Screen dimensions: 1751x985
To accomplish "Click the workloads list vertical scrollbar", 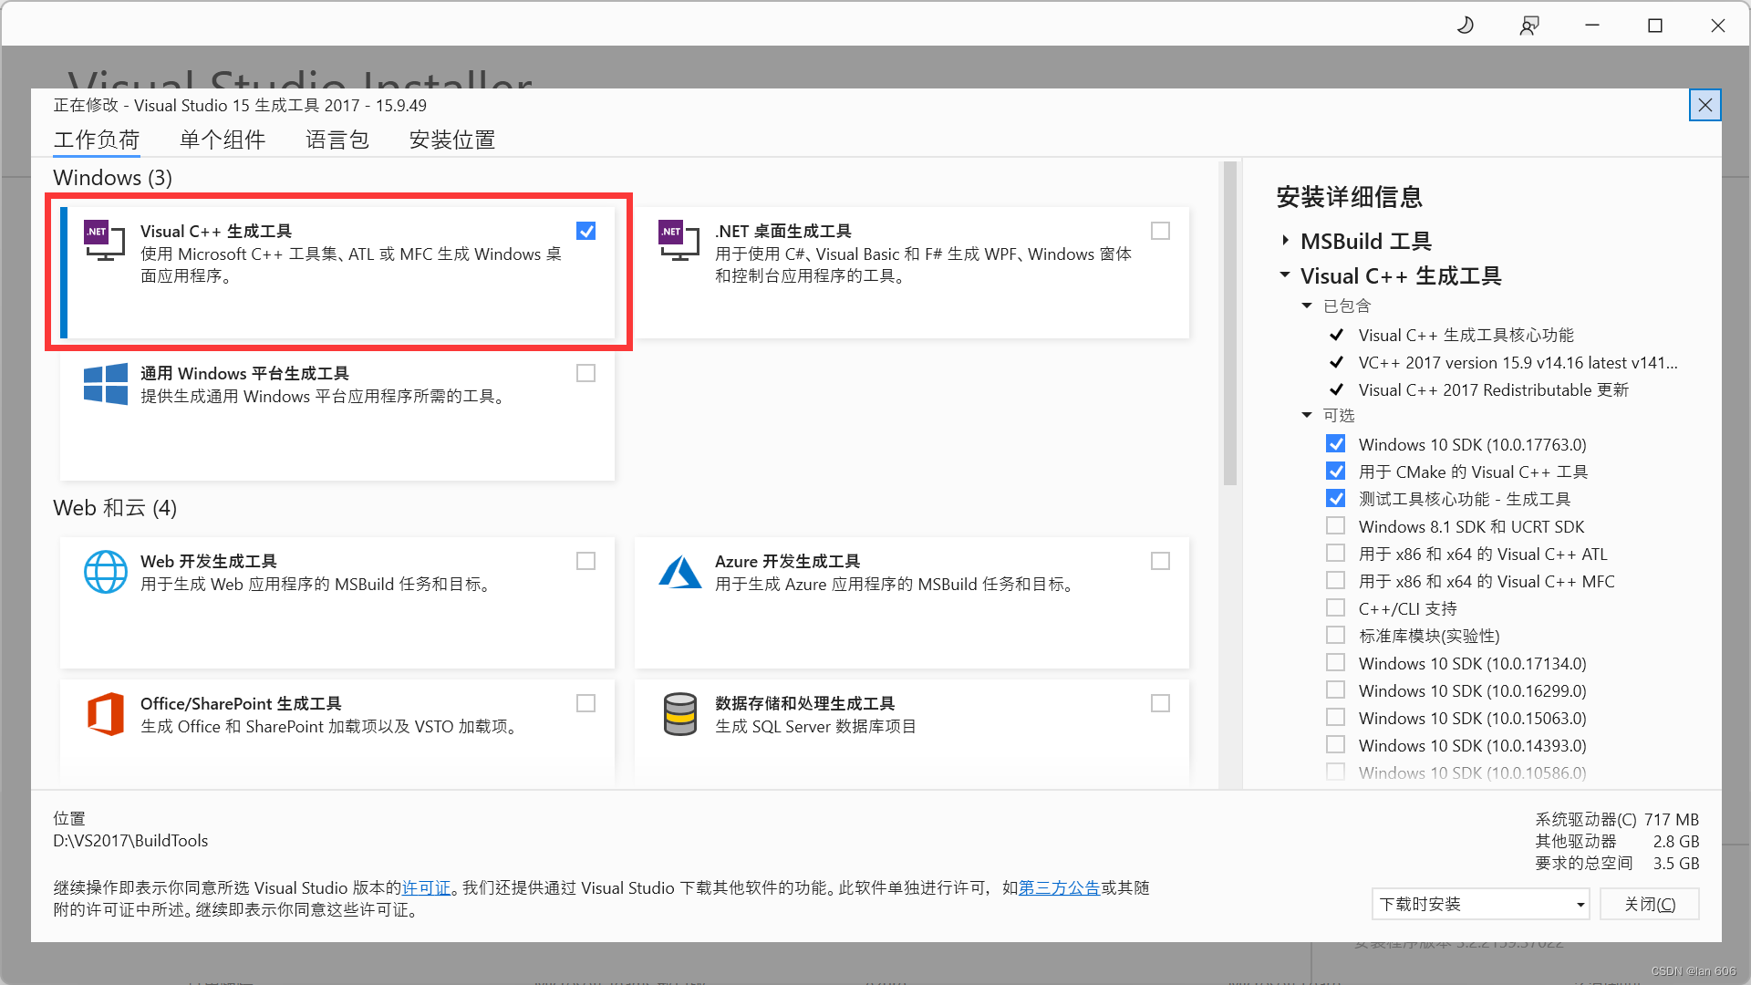I will click(1229, 324).
